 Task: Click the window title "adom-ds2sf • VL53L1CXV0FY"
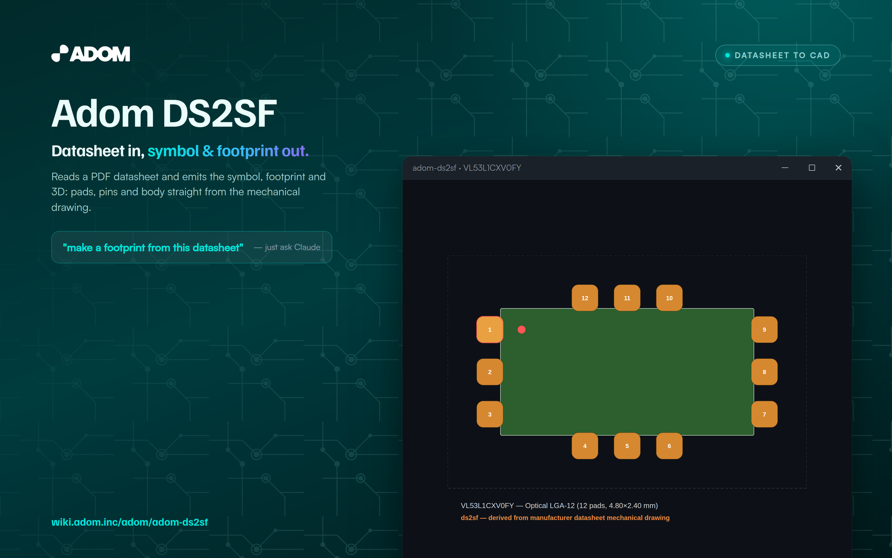pos(467,168)
